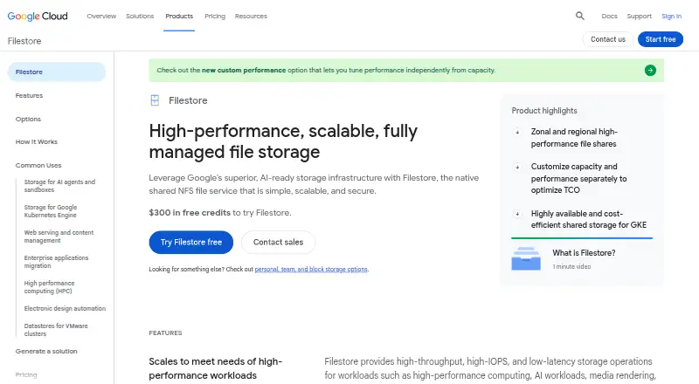The image size is (699, 384).
Task: Follow personal, team, and block storage options link
Action: click(311, 269)
